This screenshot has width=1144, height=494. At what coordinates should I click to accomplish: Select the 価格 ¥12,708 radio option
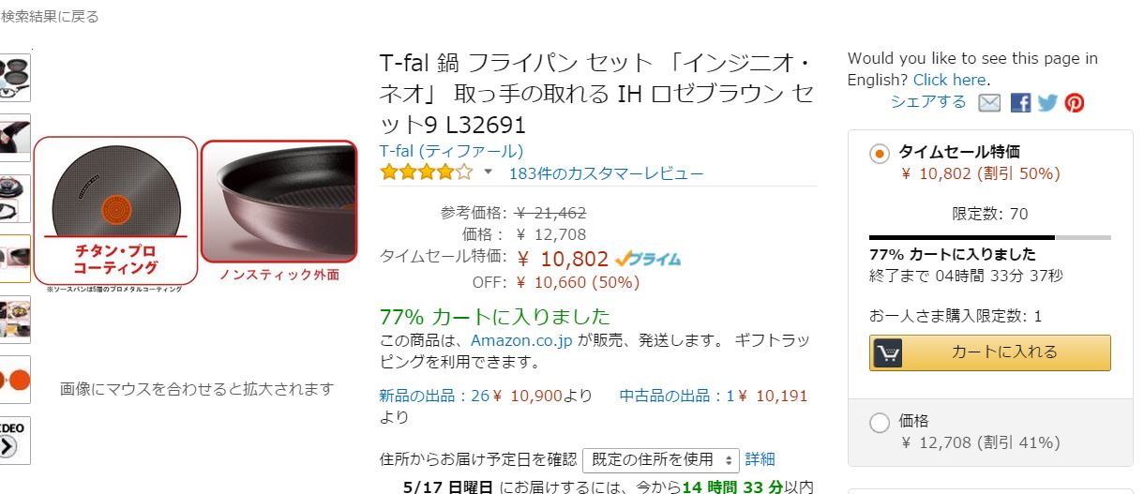click(880, 423)
